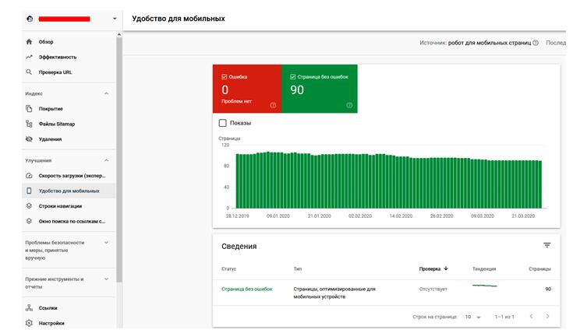
Task: Click the Удаления crossed-eye icon
Action: (x=30, y=139)
